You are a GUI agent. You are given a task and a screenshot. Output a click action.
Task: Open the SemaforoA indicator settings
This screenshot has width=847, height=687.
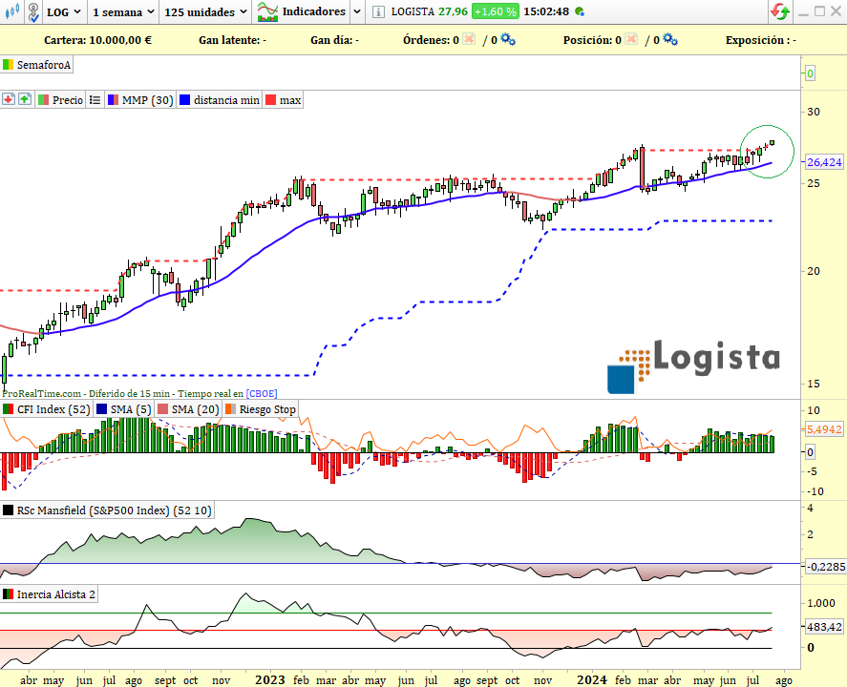(36, 65)
